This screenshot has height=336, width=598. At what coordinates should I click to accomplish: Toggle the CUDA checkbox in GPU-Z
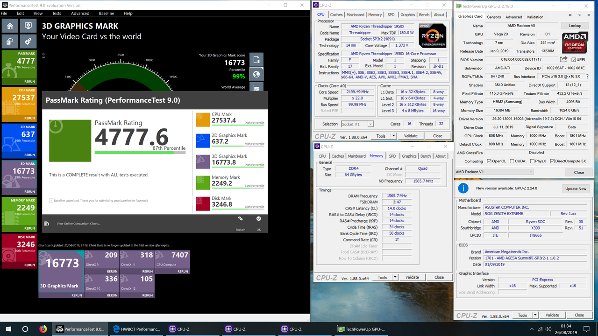click(x=512, y=161)
